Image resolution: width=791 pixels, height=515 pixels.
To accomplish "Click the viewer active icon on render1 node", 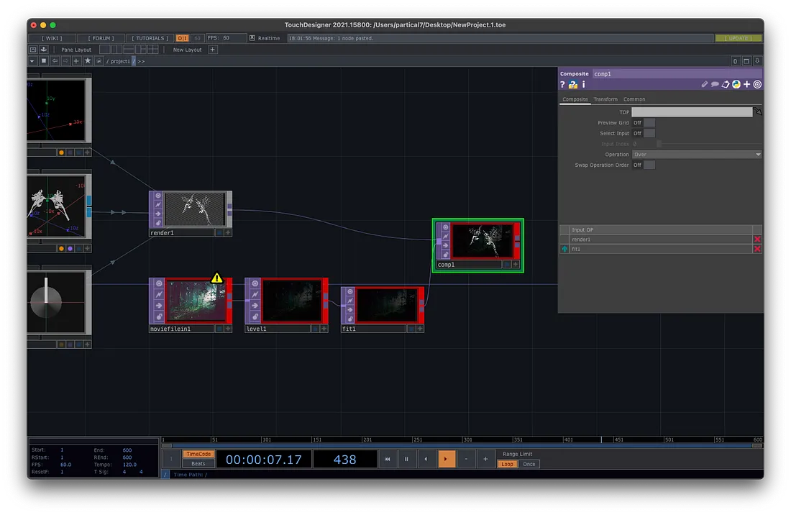I will (x=157, y=195).
